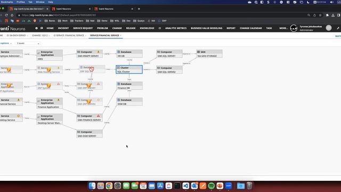Reload the page in Chrome

click(6, 15)
